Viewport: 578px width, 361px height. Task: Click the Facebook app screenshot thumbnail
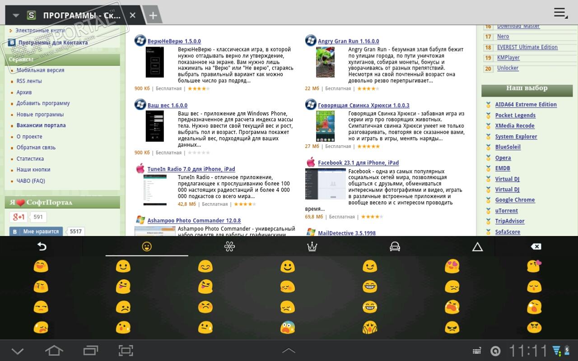pos(326,184)
